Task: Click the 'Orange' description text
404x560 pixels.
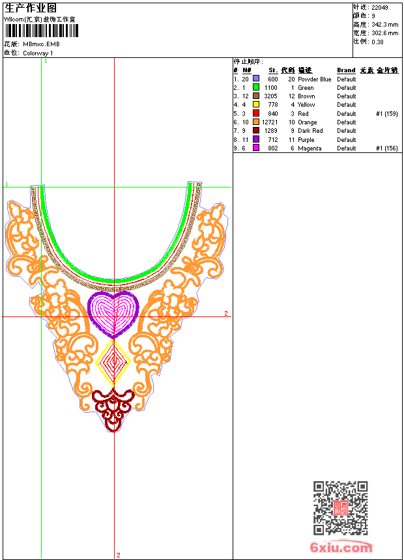Action: click(308, 122)
